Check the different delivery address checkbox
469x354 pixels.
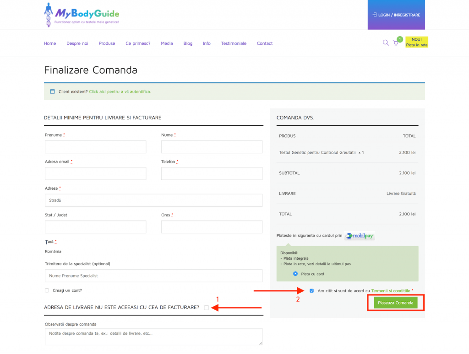tap(207, 307)
